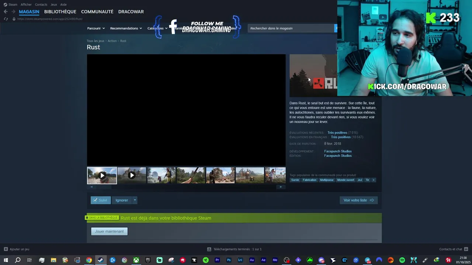Open the dropdown arrow next to Ignorer
The image size is (472, 265).
click(x=135, y=200)
